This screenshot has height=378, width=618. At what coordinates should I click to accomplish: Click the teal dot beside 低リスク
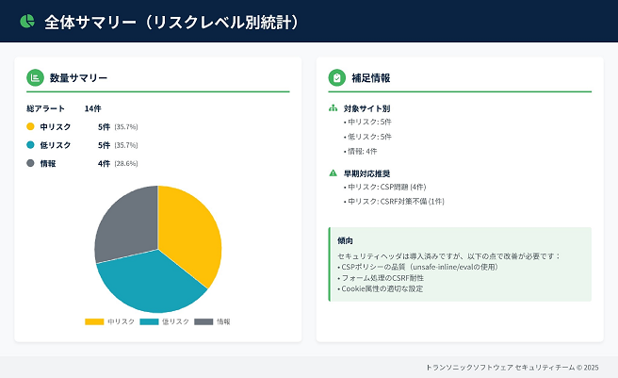pos(30,145)
